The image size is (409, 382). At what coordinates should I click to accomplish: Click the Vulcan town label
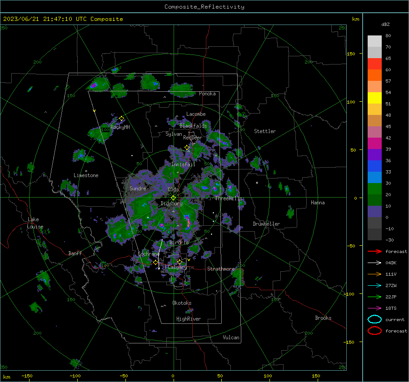[231, 337]
